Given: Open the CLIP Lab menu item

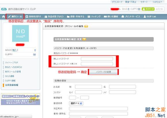Looking at the screenshot, I should coord(150,16).
